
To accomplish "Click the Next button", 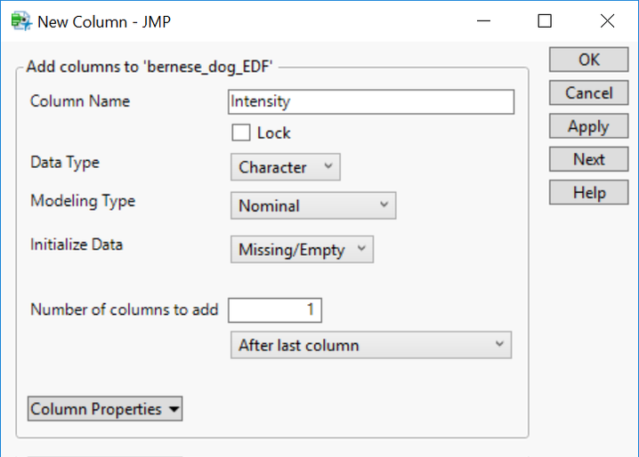I will pyautogui.click(x=588, y=160).
